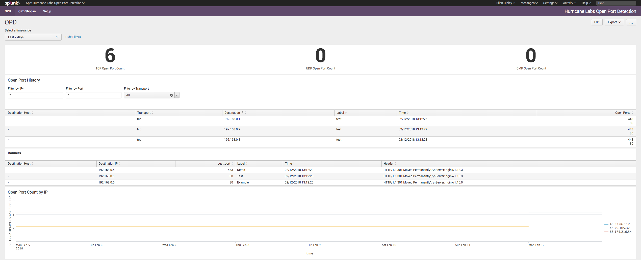Expand the Filter by Transport dropdown

[x=176, y=95]
